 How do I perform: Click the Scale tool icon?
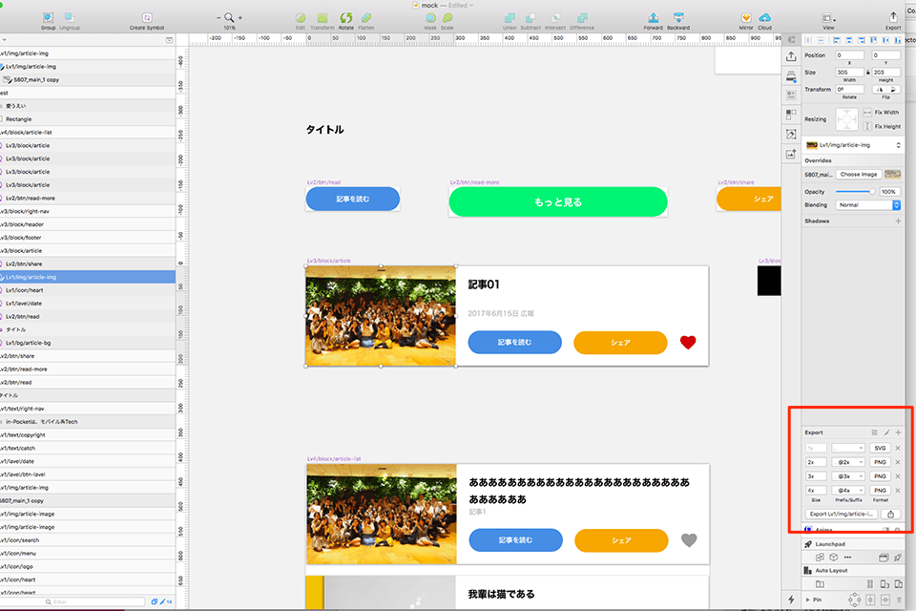tap(448, 17)
